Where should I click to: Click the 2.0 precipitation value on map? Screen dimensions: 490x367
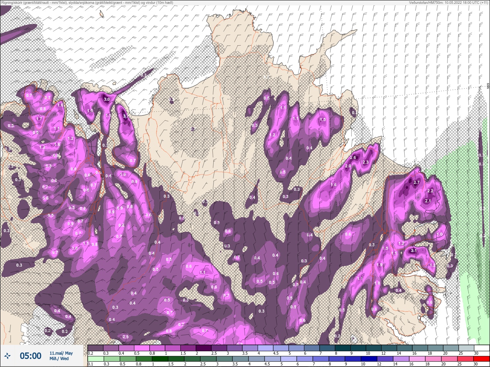tap(348, 166)
